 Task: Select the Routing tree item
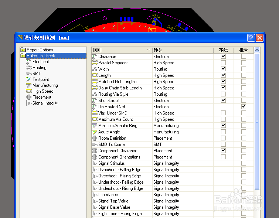(40, 68)
